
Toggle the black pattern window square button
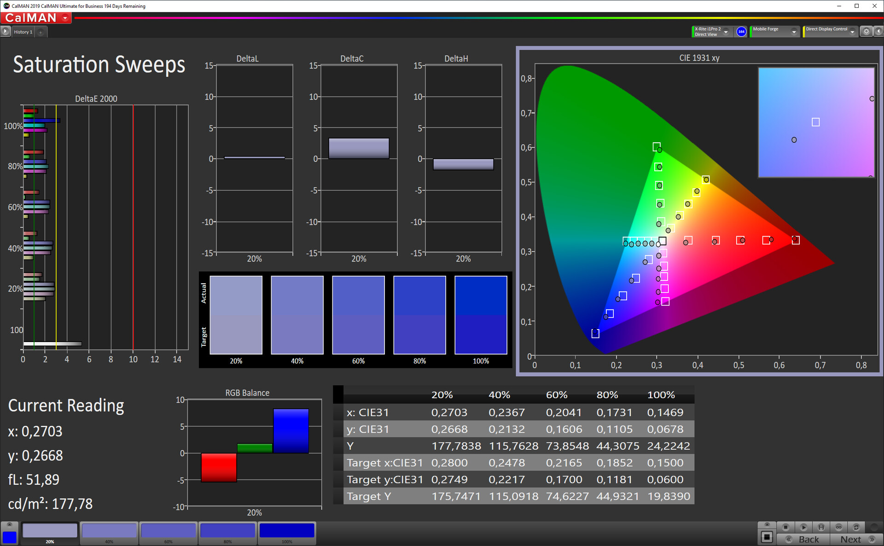(767, 537)
